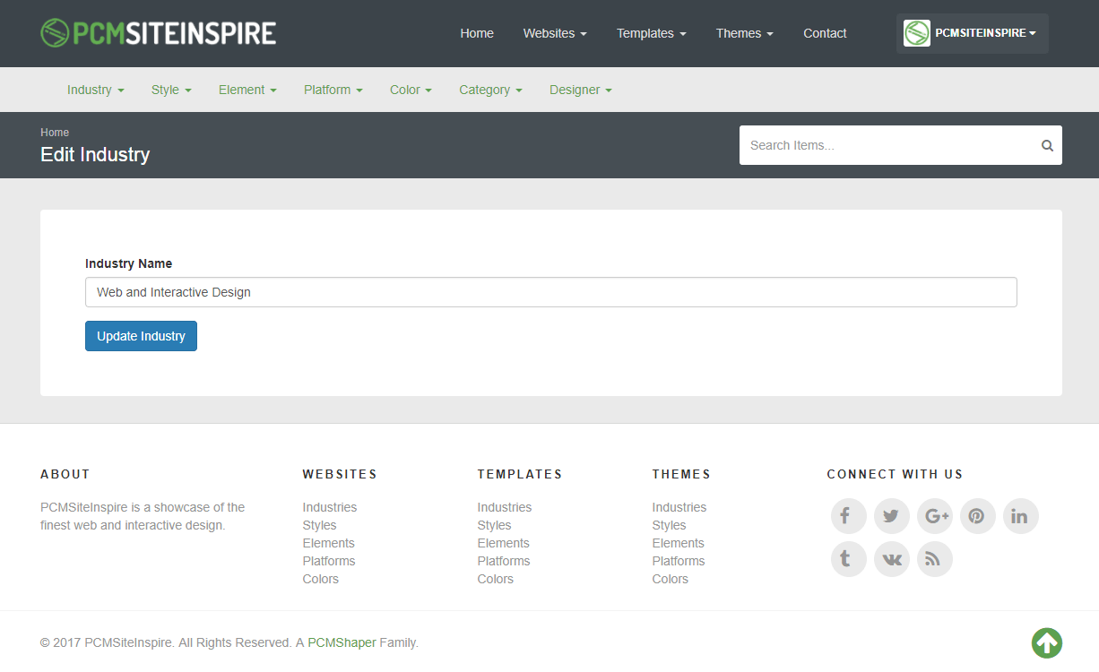Viewport: 1099px width, 672px height.
Task: Focus the Industry Name text field
Action: tap(551, 292)
